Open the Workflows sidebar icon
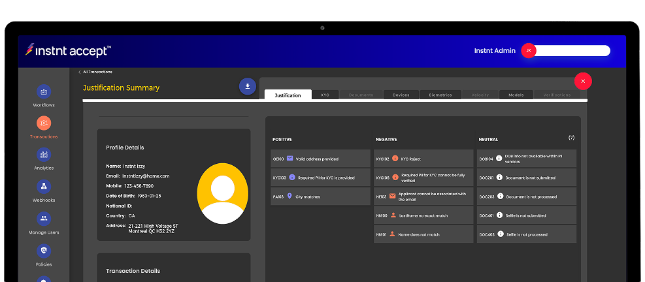Screen dimensions: 645x282 tap(44, 91)
